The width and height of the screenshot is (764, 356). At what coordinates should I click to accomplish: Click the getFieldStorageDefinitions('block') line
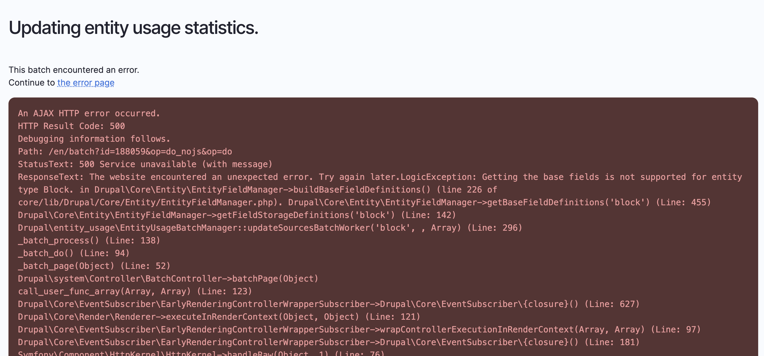[237, 215]
